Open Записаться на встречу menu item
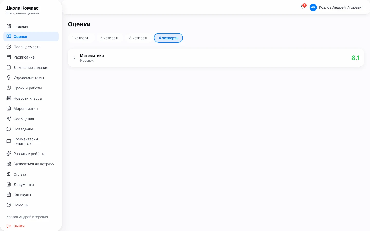 31,164
